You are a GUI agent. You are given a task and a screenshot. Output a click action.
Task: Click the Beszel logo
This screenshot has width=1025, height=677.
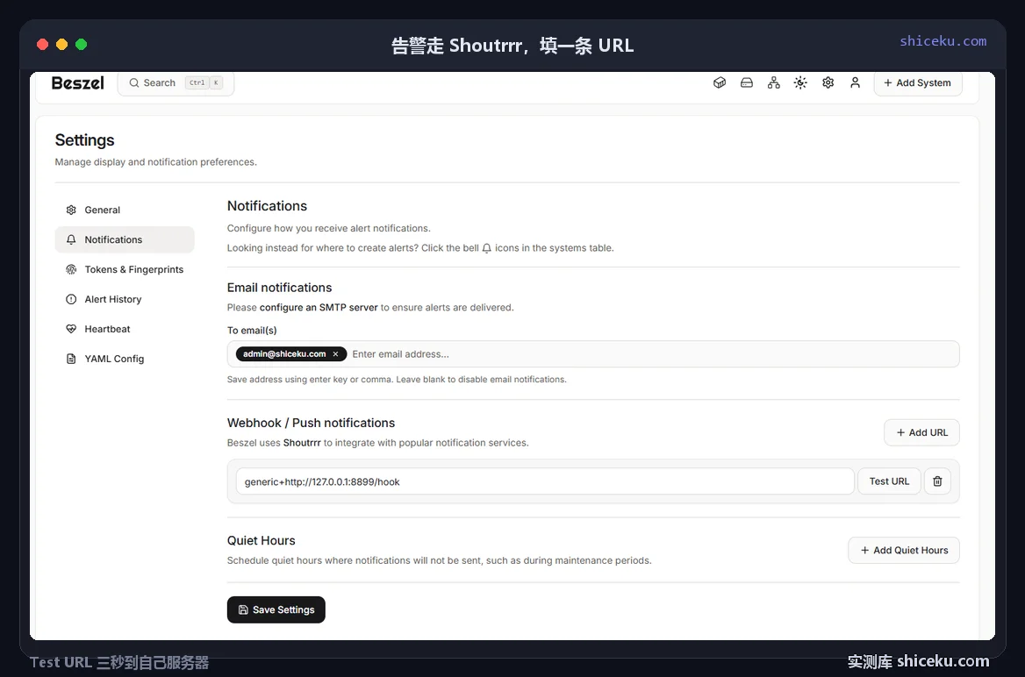click(x=78, y=83)
